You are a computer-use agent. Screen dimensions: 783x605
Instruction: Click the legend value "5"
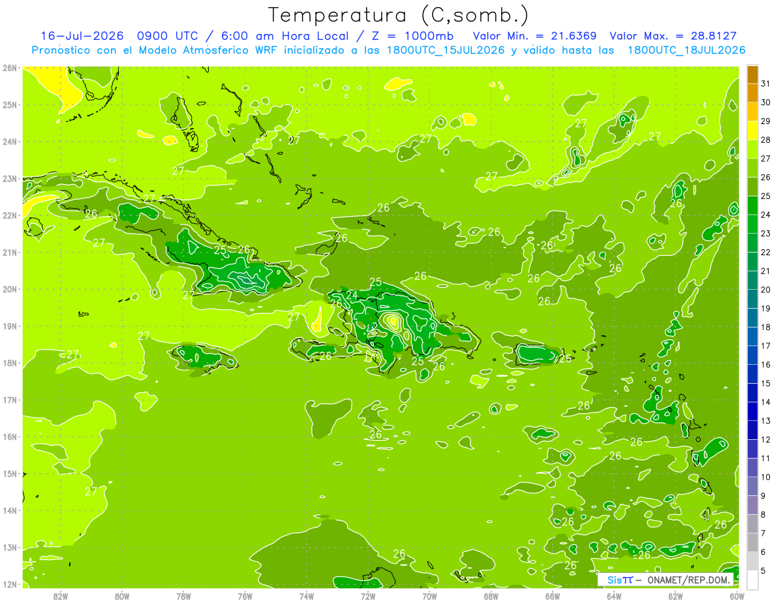[763, 571]
